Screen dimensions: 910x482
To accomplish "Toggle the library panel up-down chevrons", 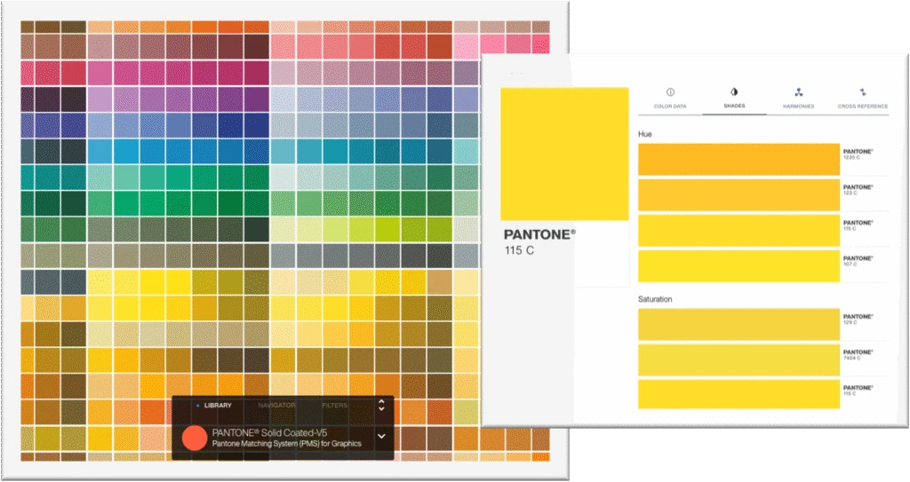I will (x=381, y=405).
